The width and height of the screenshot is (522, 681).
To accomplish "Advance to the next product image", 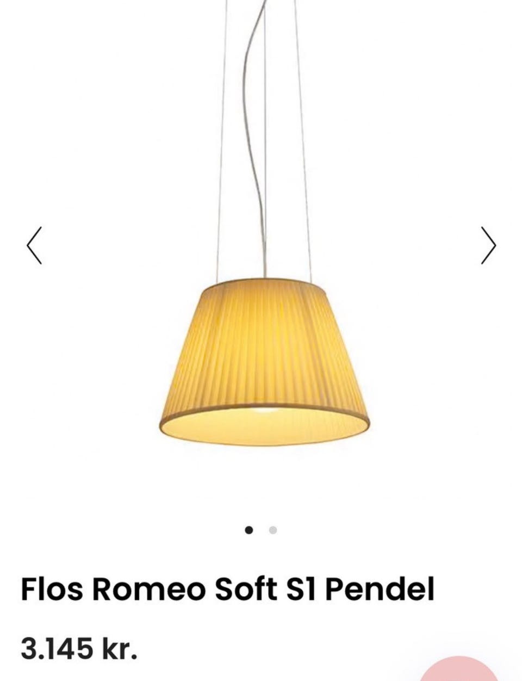I will pos(488,245).
